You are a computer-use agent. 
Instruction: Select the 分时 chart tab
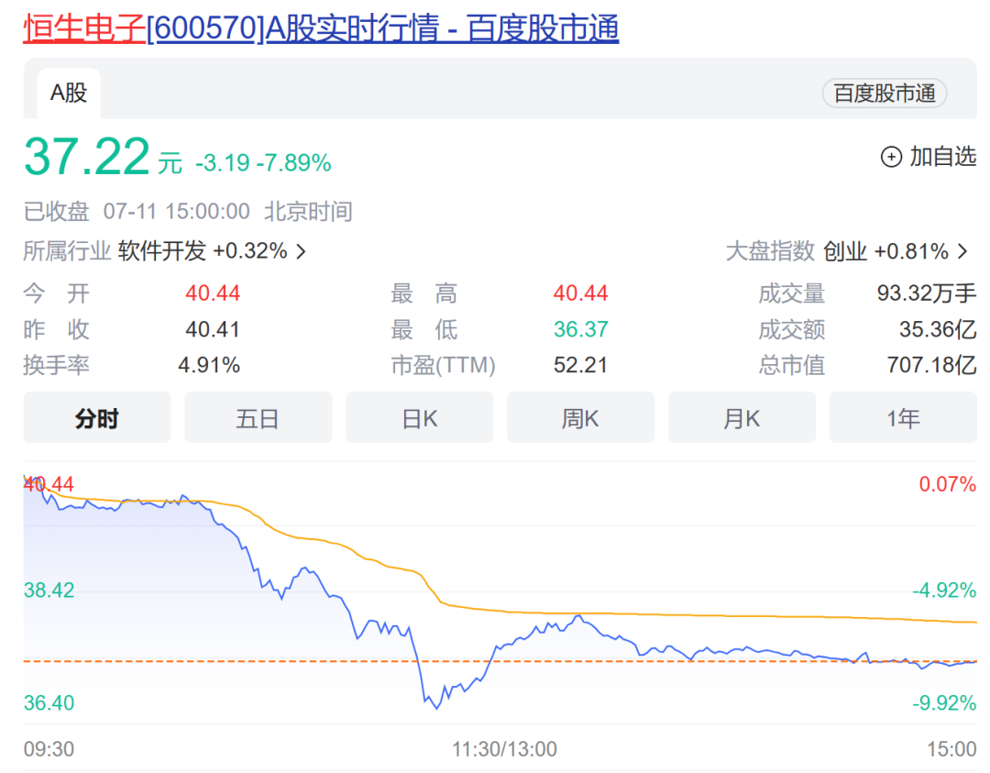96,417
